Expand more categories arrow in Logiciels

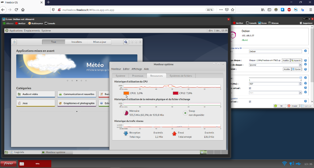(77, 111)
